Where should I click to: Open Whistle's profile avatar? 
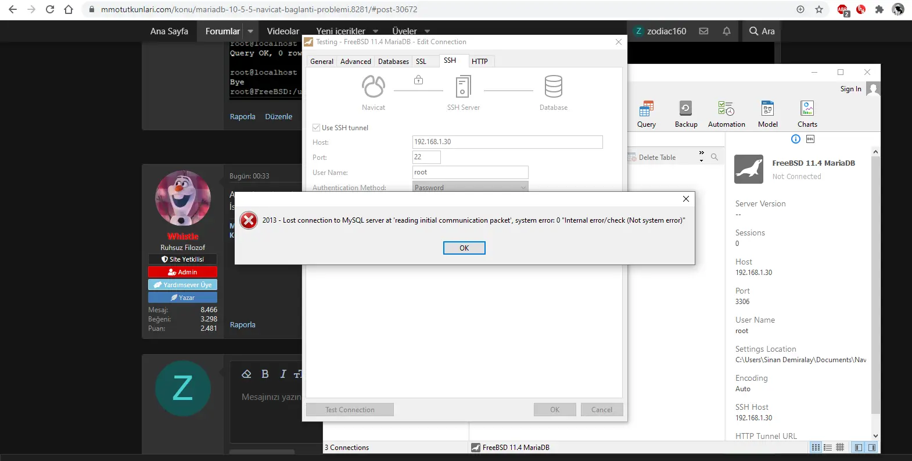(x=183, y=198)
